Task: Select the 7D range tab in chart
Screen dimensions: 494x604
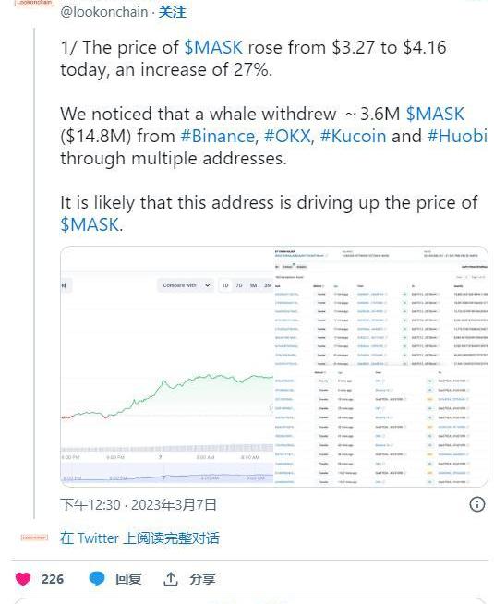Action: pyautogui.click(x=239, y=285)
